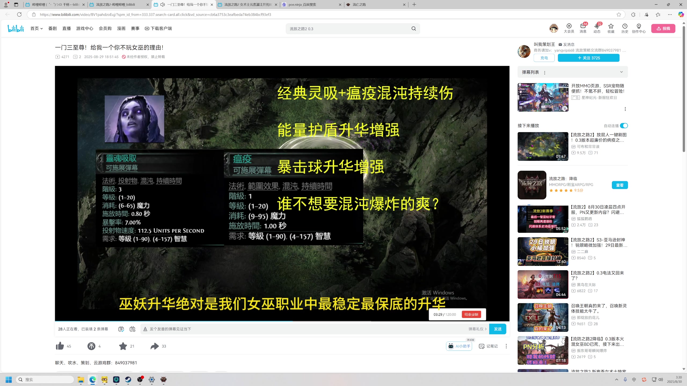687x386 pixels.
Task: Favorite the video with star icon
Action: 123,346
